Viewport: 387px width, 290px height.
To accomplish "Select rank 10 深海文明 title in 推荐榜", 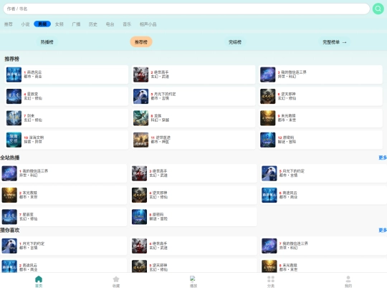I will [37, 137].
